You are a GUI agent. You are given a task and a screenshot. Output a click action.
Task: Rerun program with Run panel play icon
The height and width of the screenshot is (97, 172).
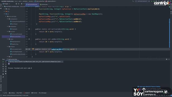click(3, 62)
